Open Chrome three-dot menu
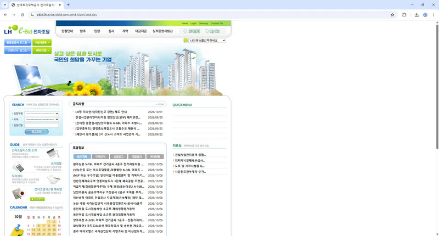This screenshot has height=236, width=439. click(x=434, y=15)
